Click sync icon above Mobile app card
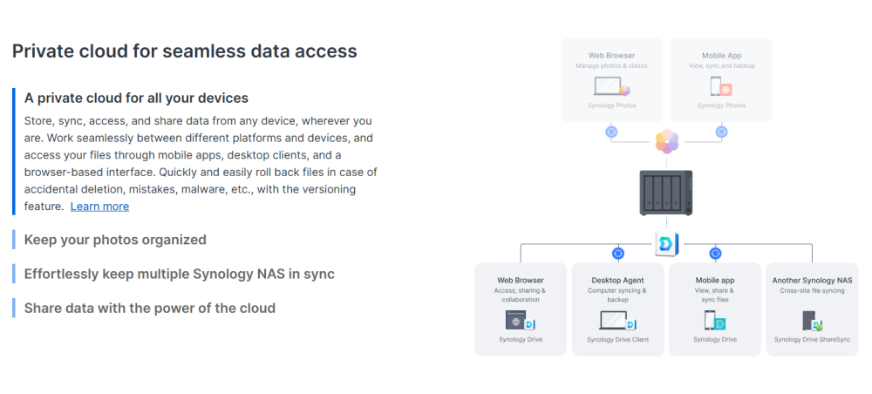The height and width of the screenshot is (394, 872). (715, 254)
